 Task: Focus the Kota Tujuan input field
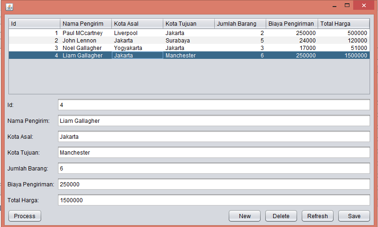(214, 152)
